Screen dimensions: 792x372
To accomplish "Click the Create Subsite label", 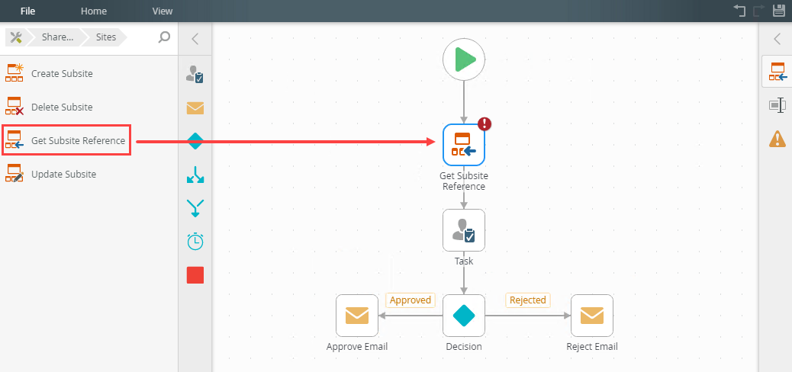I will 62,74.
